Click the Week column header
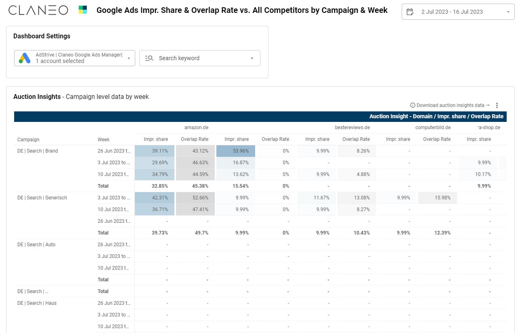The height and width of the screenshot is (333, 522). point(103,140)
